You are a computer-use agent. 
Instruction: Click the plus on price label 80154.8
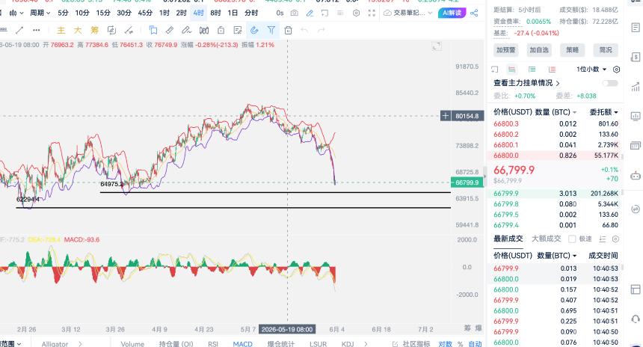(x=446, y=116)
